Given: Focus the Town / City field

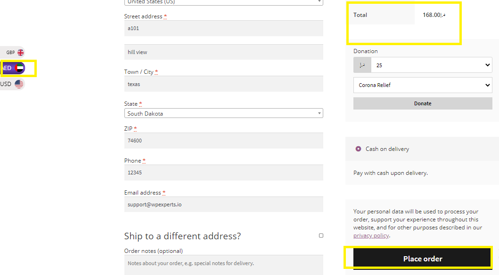Looking at the screenshot, I should [224, 84].
